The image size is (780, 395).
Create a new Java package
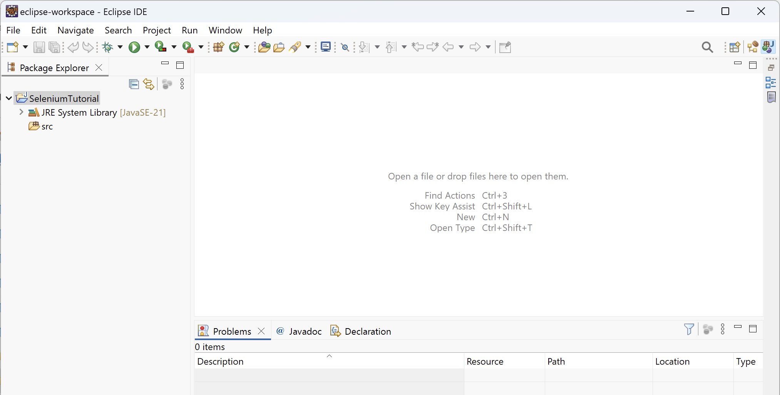click(x=218, y=47)
